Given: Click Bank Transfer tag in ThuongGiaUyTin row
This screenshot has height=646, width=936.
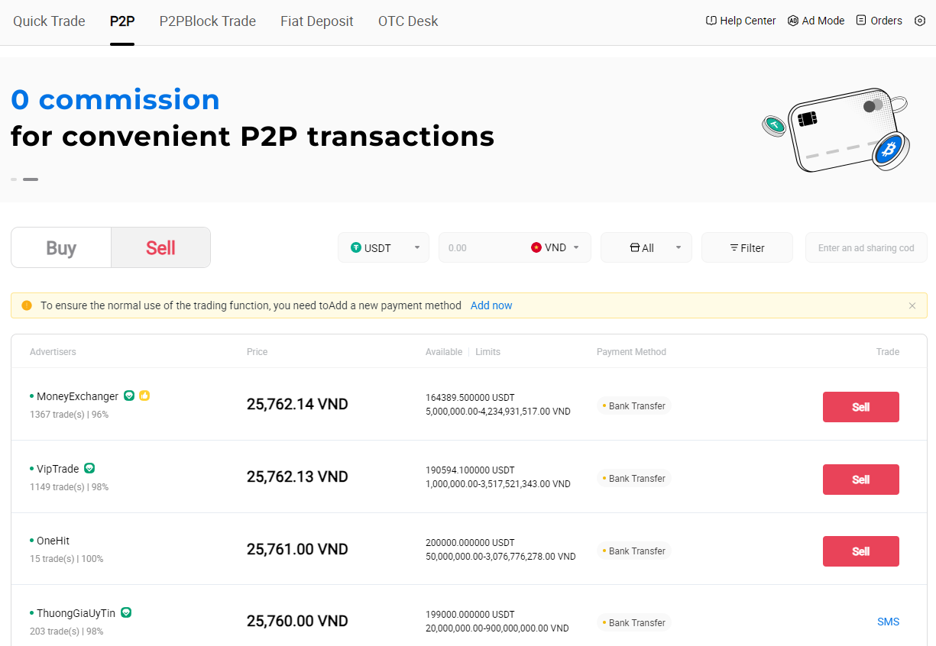Looking at the screenshot, I should 633,623.
